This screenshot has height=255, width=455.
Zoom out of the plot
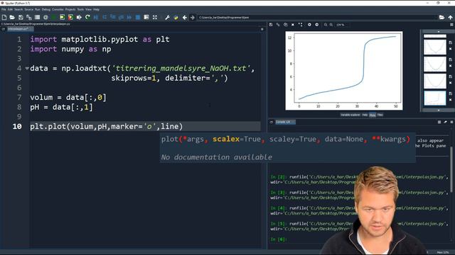326,25
